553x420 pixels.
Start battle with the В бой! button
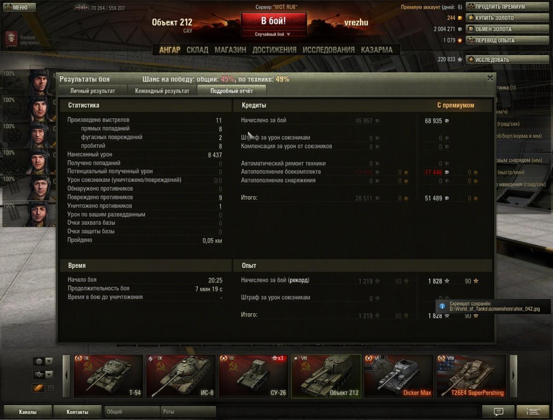point(274,21)
